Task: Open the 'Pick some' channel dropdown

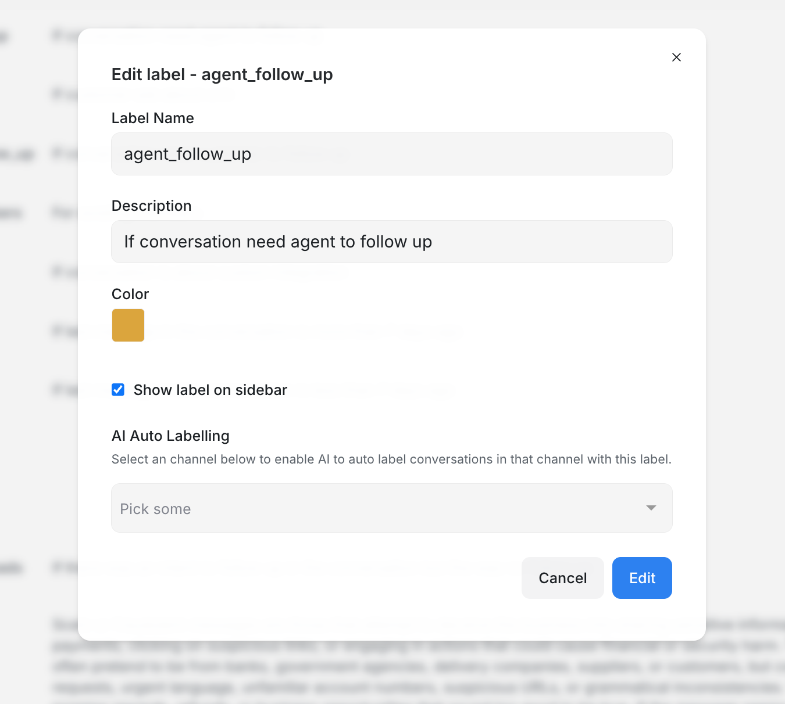Action: [x=378, y=508]
